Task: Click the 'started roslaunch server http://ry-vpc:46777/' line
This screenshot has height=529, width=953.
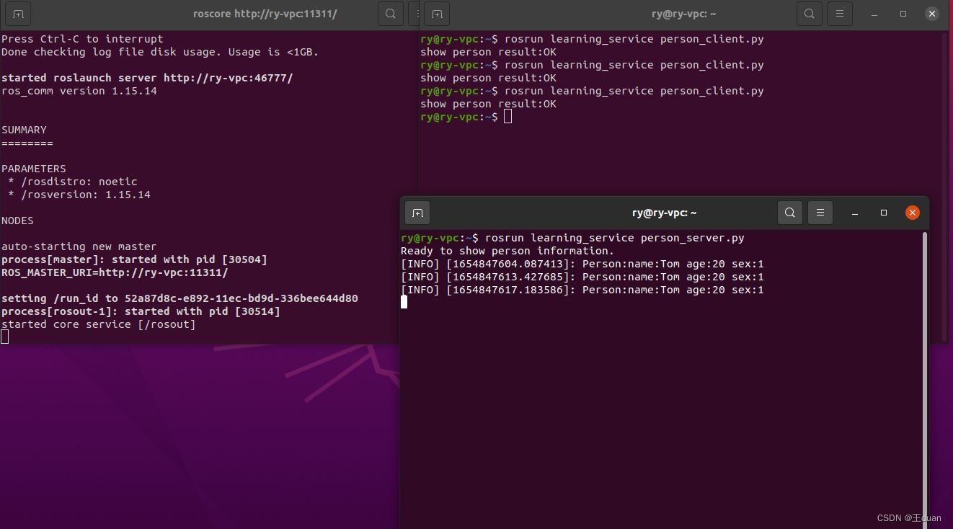Action: (147, 78)
